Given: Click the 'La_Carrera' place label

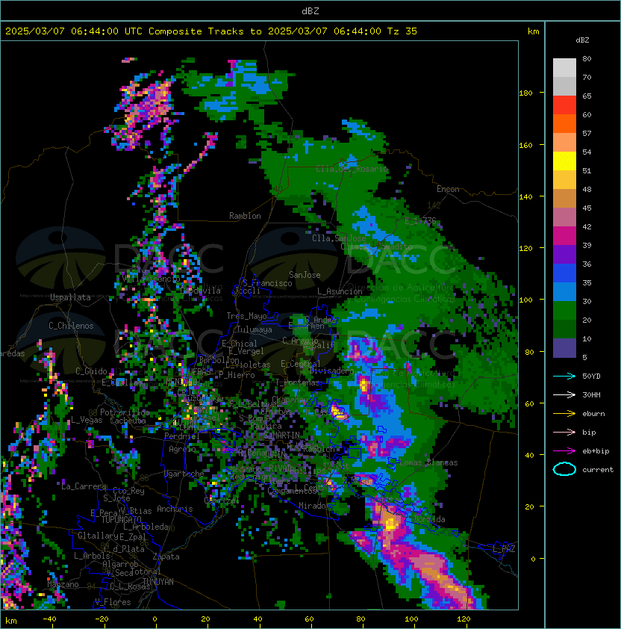Looking at the screenshot, I should point(84,486).
